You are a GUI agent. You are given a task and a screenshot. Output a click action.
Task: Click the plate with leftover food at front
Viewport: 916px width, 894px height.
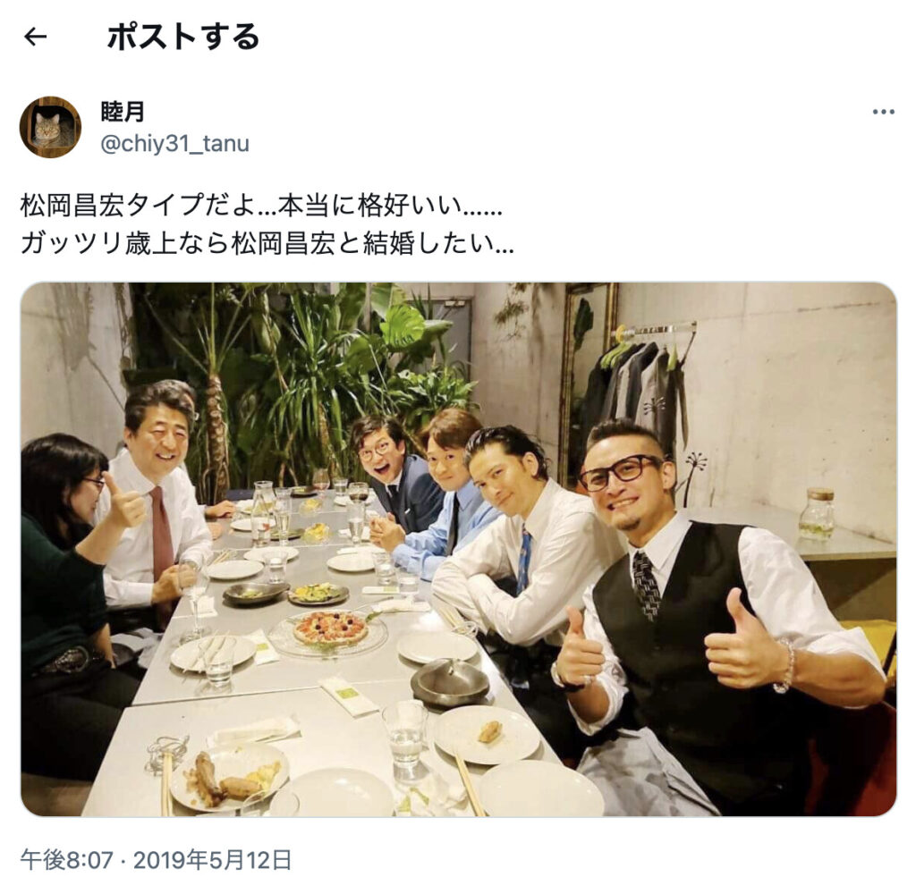(x=229, y=775)
